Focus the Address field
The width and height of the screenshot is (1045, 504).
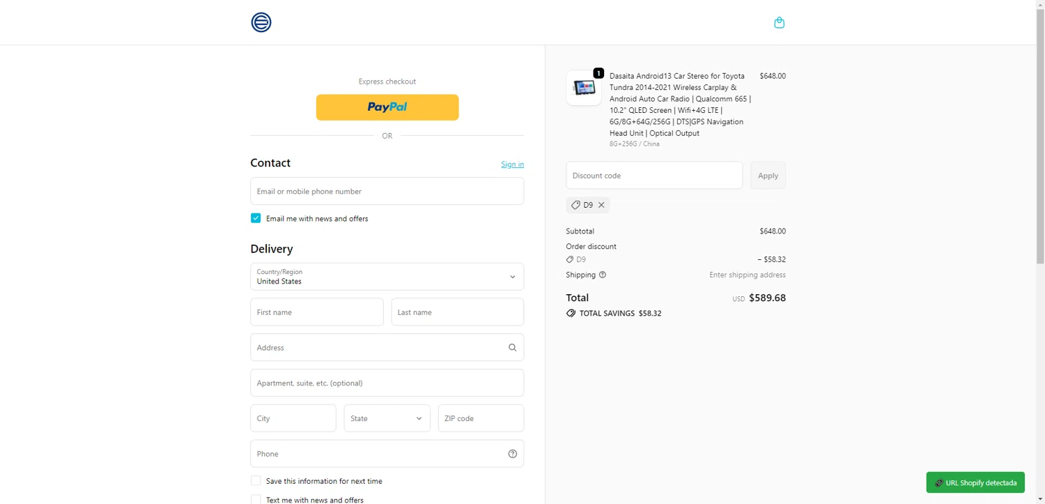tap(387, 347)
